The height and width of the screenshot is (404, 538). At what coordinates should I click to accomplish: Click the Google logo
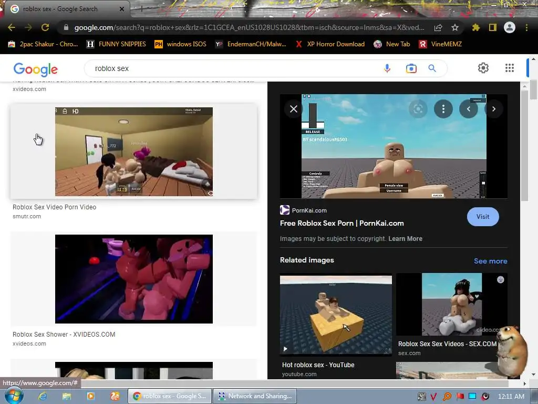click(x=36, y=69)
